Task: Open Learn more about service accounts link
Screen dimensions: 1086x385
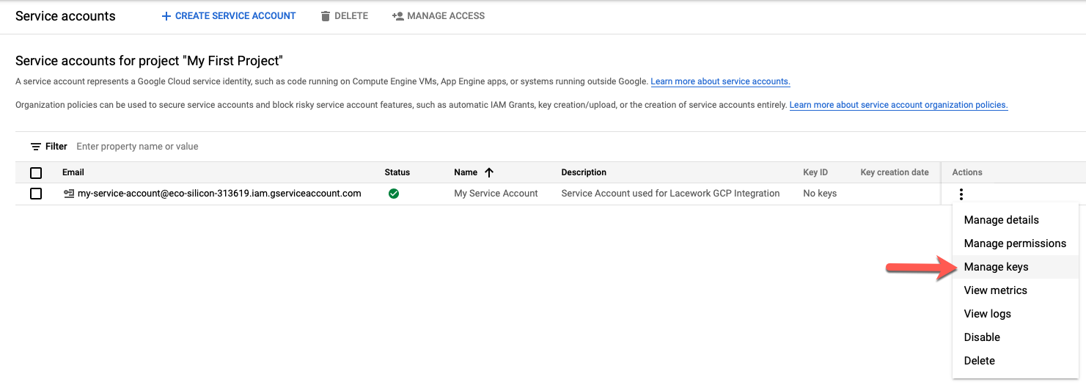Action: tap(720, 81)
